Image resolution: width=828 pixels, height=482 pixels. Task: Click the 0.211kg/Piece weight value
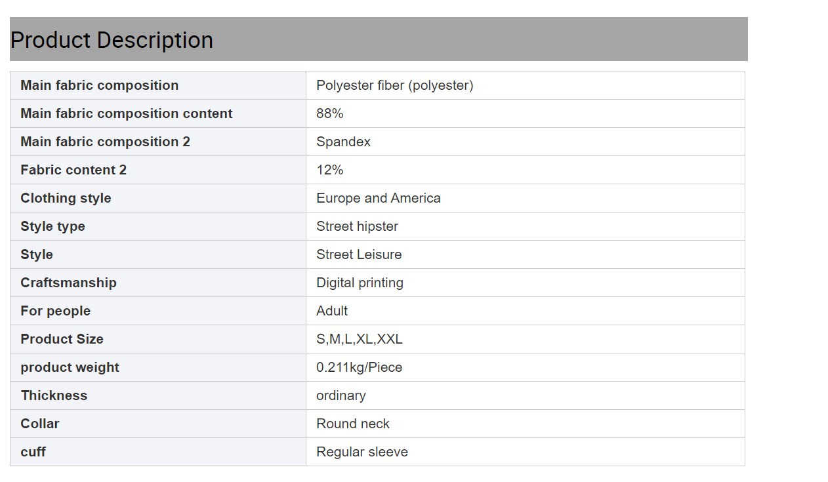coord(359,367)
